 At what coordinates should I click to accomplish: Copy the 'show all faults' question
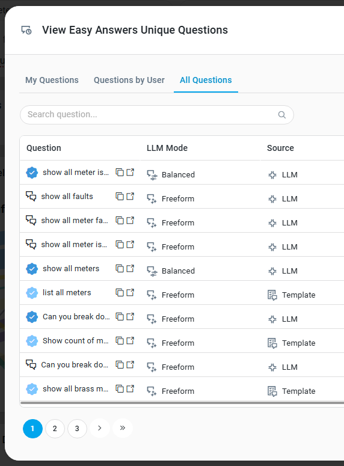[120, 197]
